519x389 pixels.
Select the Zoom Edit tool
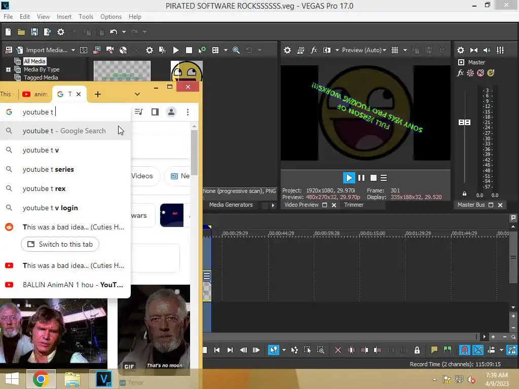(x=320, y=350)
